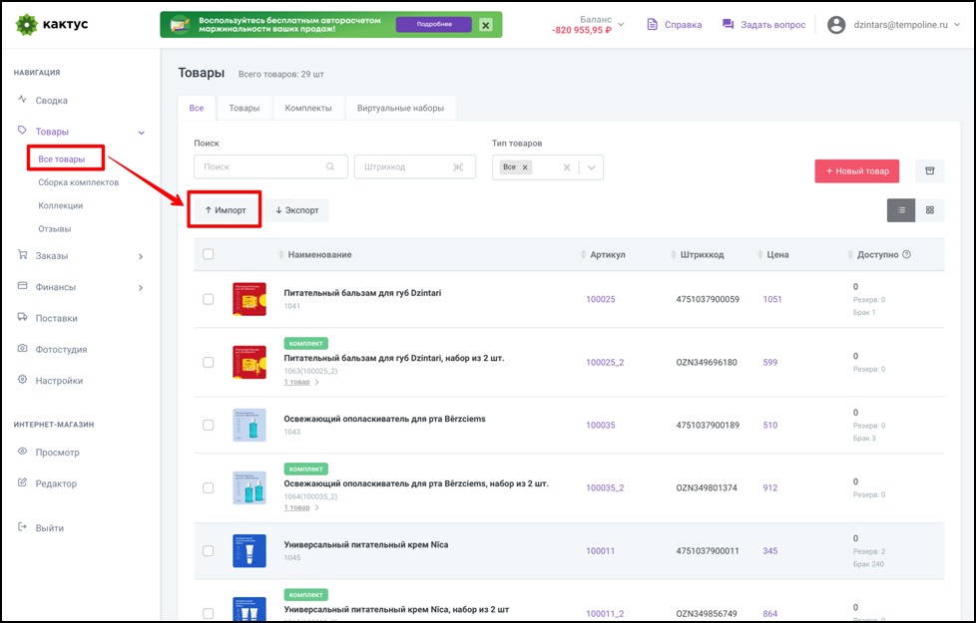
Task: Click into the Поиск search field
Action: tap(261, 167)
